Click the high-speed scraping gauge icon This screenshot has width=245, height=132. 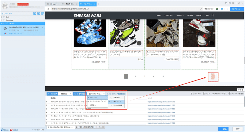tap(5, 34)
